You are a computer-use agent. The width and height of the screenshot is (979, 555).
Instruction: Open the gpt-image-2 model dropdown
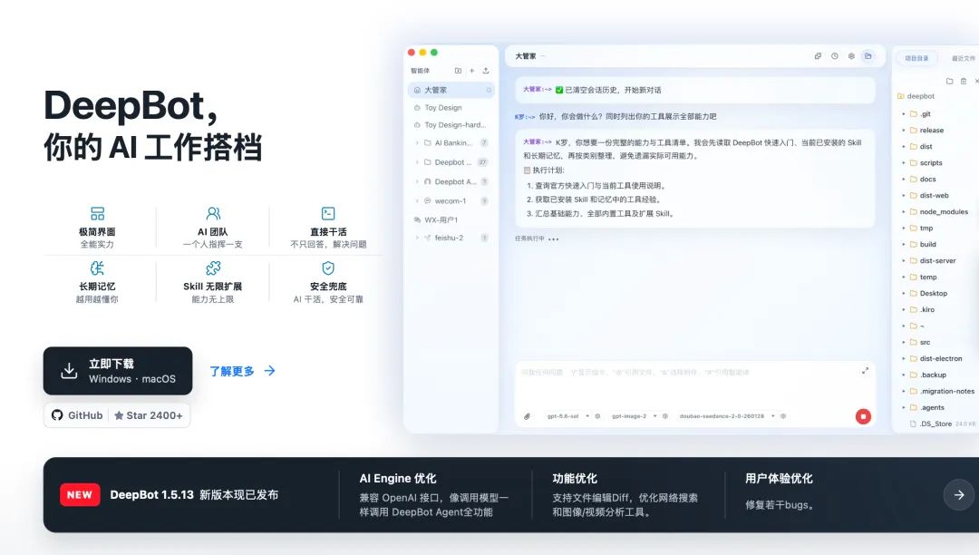point(635,415)
